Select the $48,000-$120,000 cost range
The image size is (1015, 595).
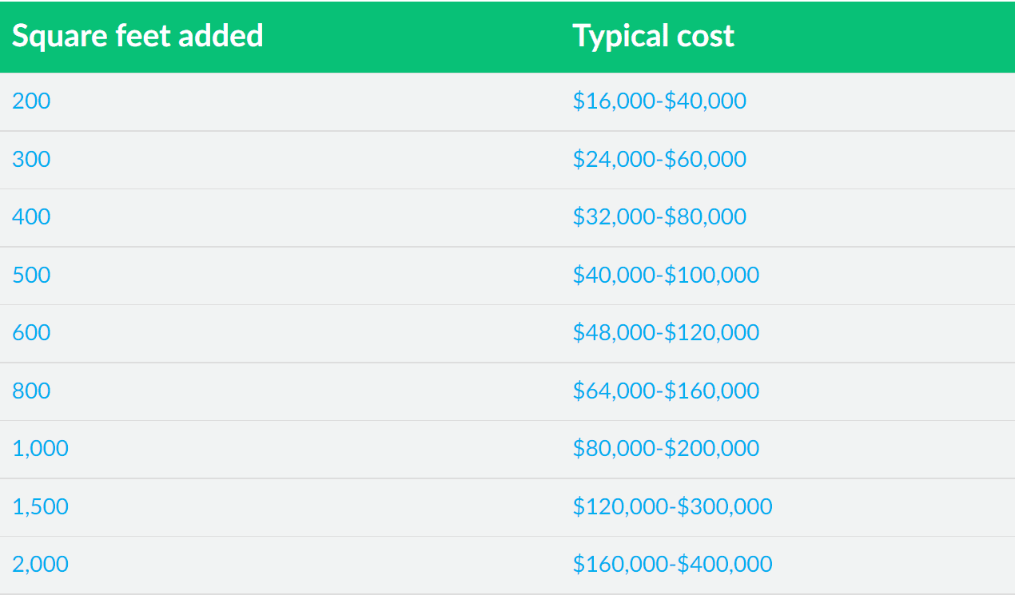(x=666, y=332)
